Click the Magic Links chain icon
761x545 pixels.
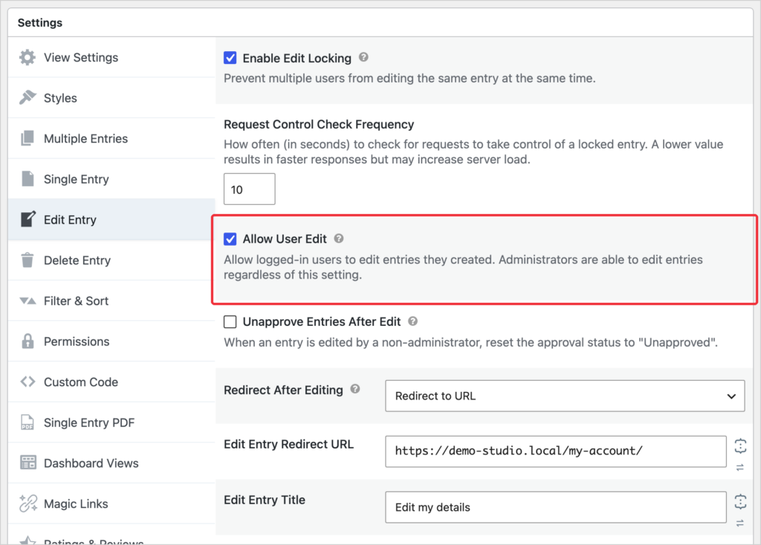(27, 503)
